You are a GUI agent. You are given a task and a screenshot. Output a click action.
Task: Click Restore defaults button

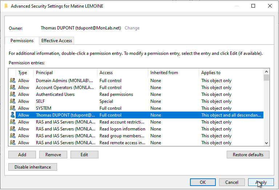pyautogui.click(x=248, y=155)
